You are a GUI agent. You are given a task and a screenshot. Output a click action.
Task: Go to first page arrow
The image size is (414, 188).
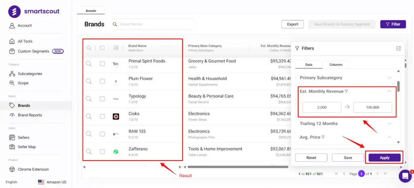point(336,174)
